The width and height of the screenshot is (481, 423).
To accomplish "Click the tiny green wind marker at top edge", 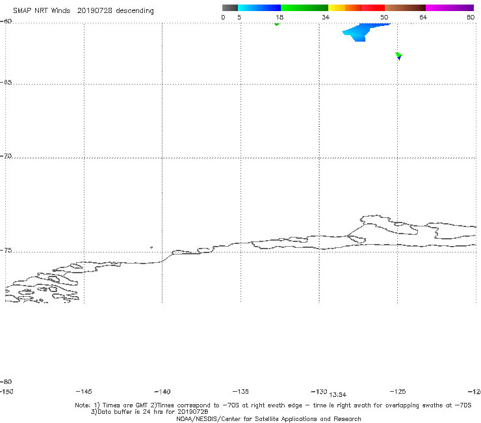I will (277, 24).
